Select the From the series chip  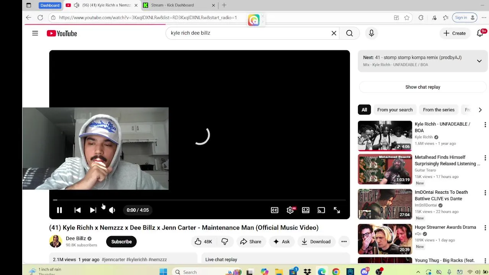pos(439,110)
